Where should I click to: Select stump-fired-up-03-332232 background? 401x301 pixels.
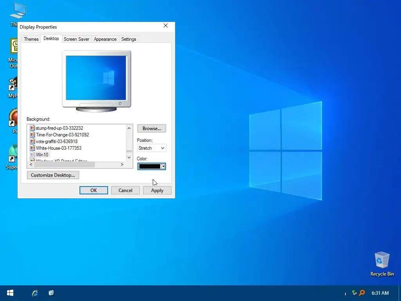point(60,128)
